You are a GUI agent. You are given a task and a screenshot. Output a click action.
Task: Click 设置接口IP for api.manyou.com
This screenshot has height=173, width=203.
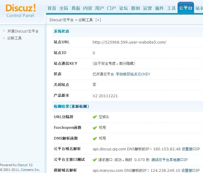pyautogui.click(x=190, y=170)
